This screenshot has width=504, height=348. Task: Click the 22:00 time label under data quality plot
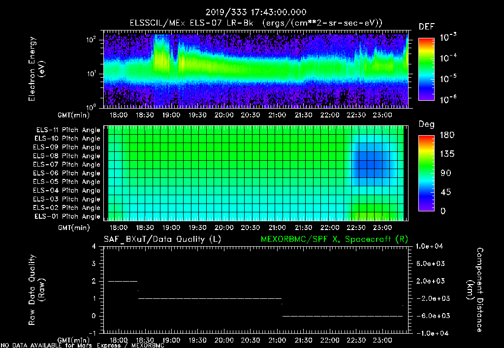coord(330,340)
